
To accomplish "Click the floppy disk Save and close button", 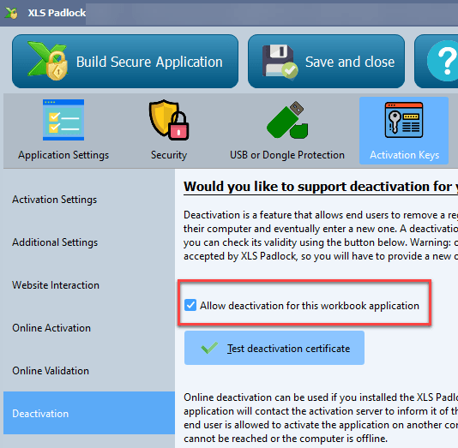I will 326,62.
